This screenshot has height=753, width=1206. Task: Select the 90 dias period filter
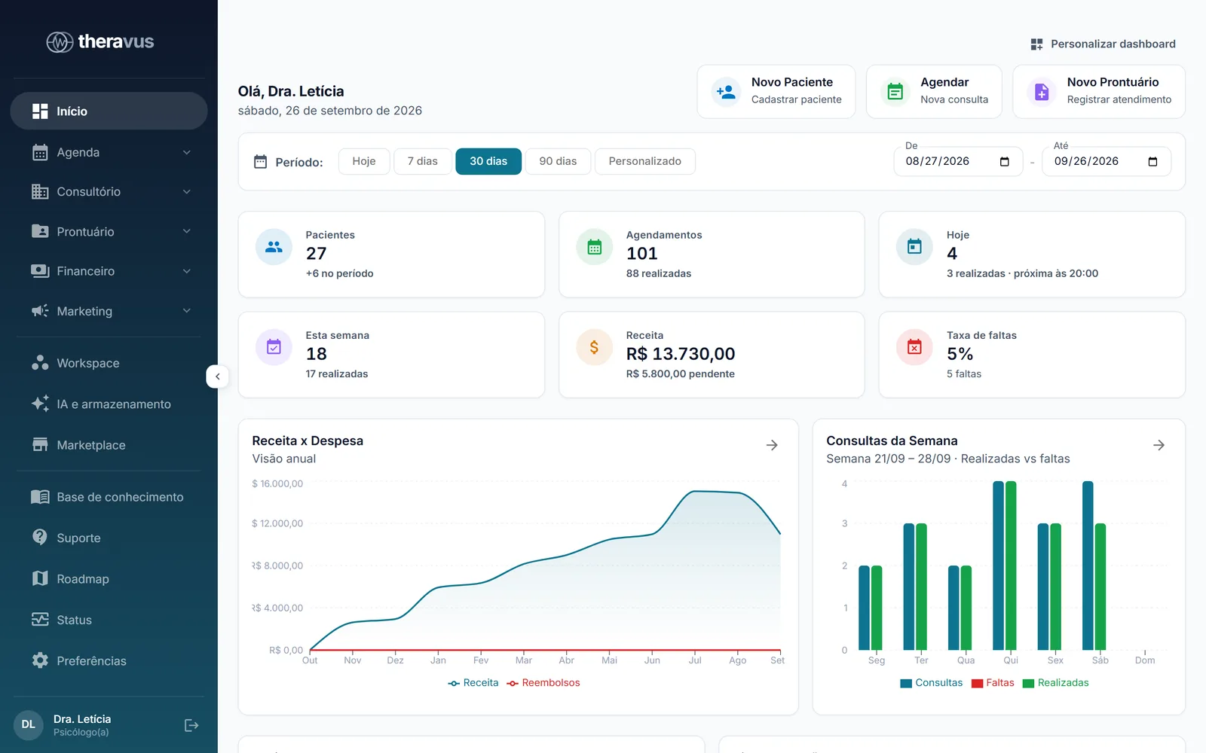click(x=558, y=161)
